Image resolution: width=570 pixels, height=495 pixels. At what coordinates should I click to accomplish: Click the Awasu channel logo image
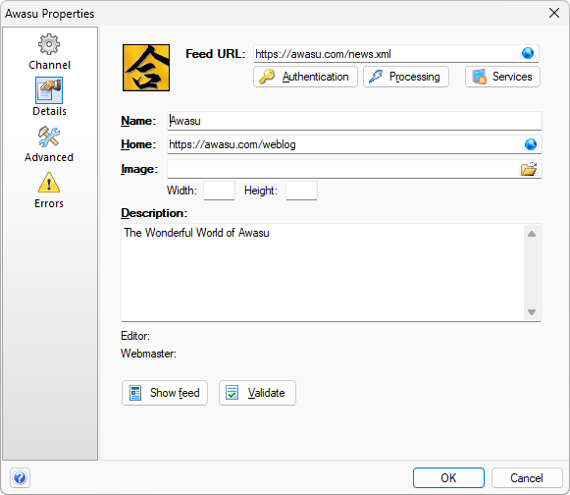pyautogui.click(x=146, y=68)
